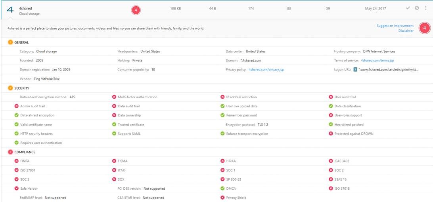Click the May 24, 2017 date
Screen dimensions: 433x202
(376, 9)
